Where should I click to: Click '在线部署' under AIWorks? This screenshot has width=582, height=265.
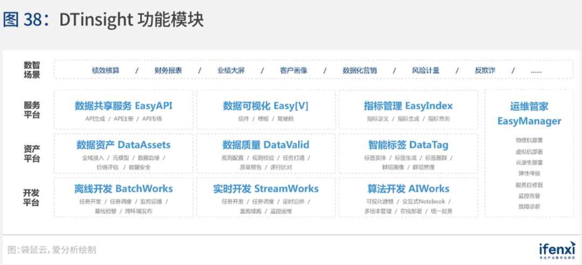click(x=411, y=211)
